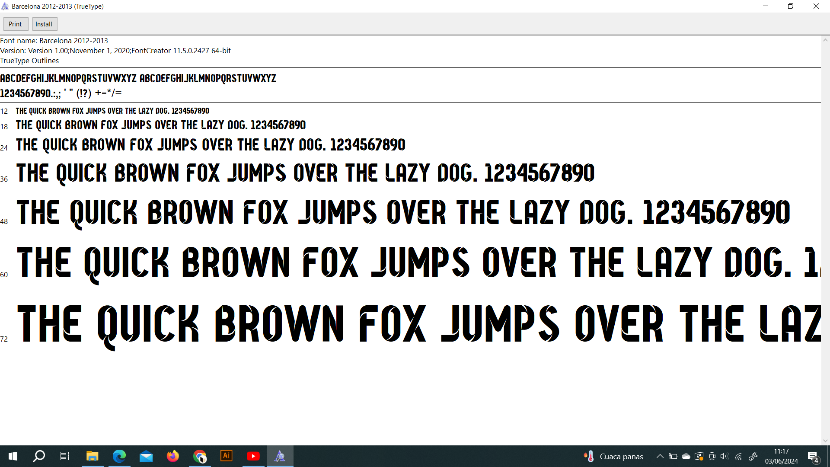Click the Install font button
Image resolution: width=830 pixels, height=467 pixels.
(x=44, y=24)
